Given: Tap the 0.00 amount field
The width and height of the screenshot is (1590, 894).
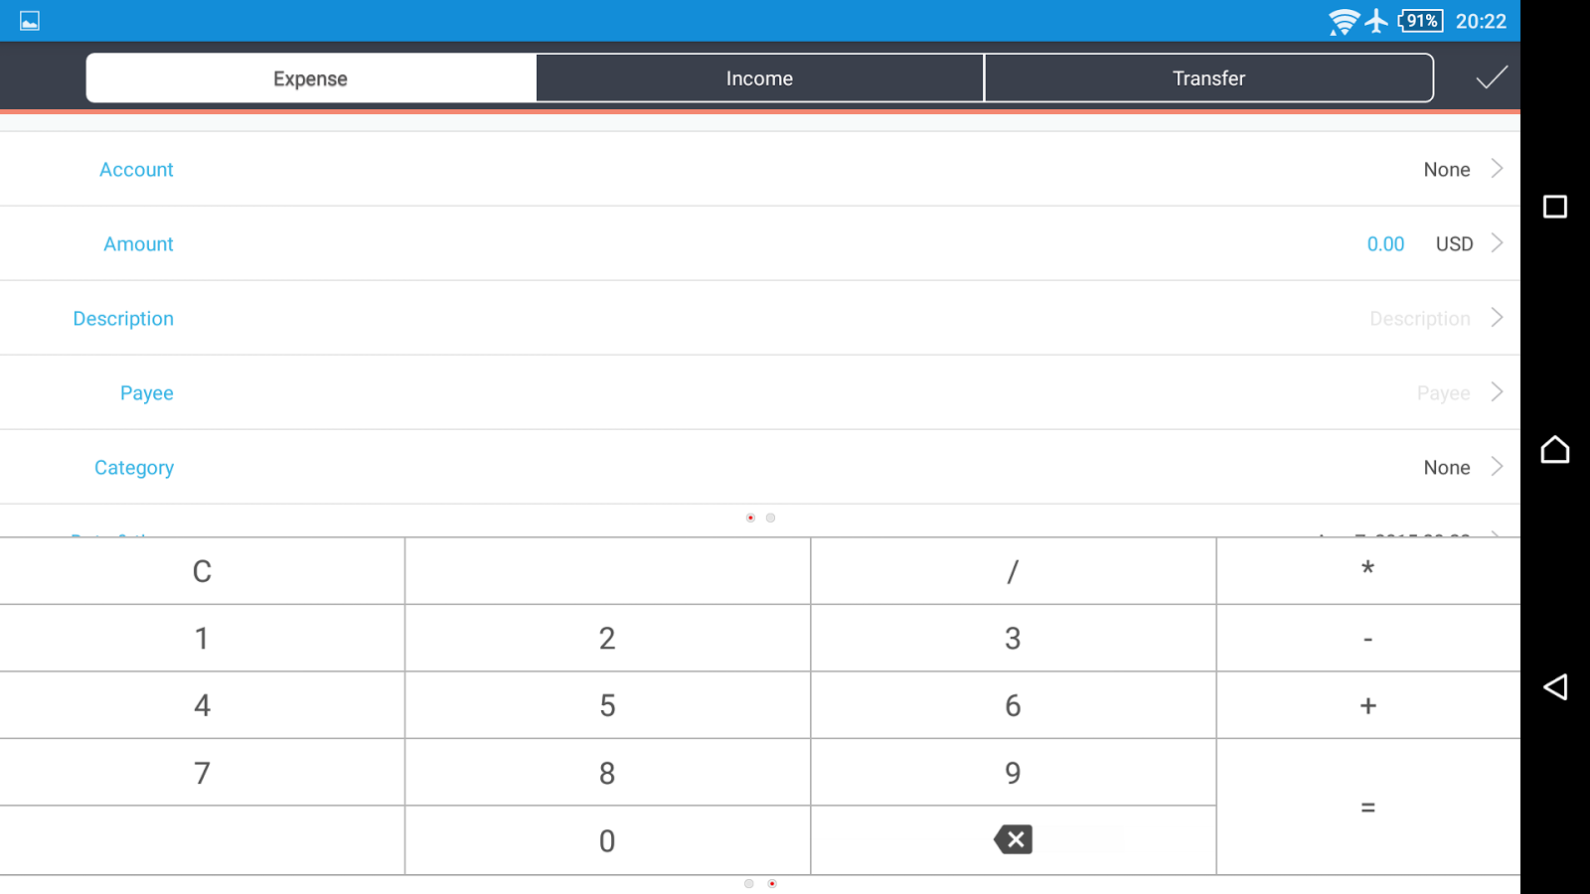Looking at the screenshot, I should [1385, 244].
